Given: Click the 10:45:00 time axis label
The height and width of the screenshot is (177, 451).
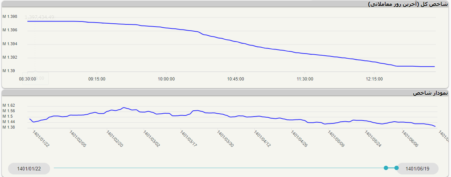Looking at the screenshot, I should coord(235,79).
